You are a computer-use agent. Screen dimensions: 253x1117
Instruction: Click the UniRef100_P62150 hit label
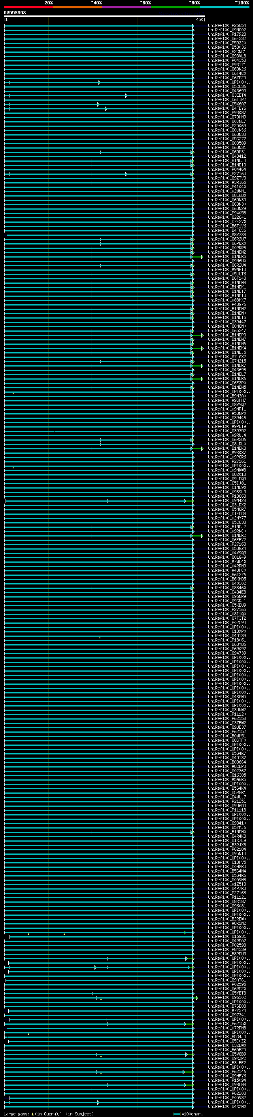click(x=227, y=1024)
